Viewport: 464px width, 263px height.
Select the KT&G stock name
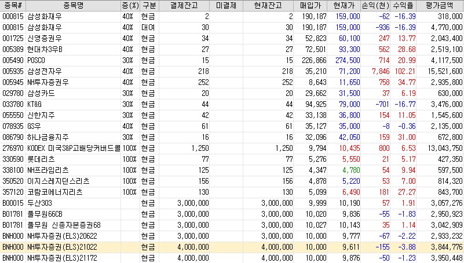point(34,104)
